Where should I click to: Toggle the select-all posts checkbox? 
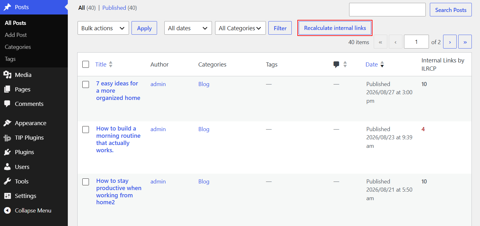pyautogui.click(x=85, y=64)
